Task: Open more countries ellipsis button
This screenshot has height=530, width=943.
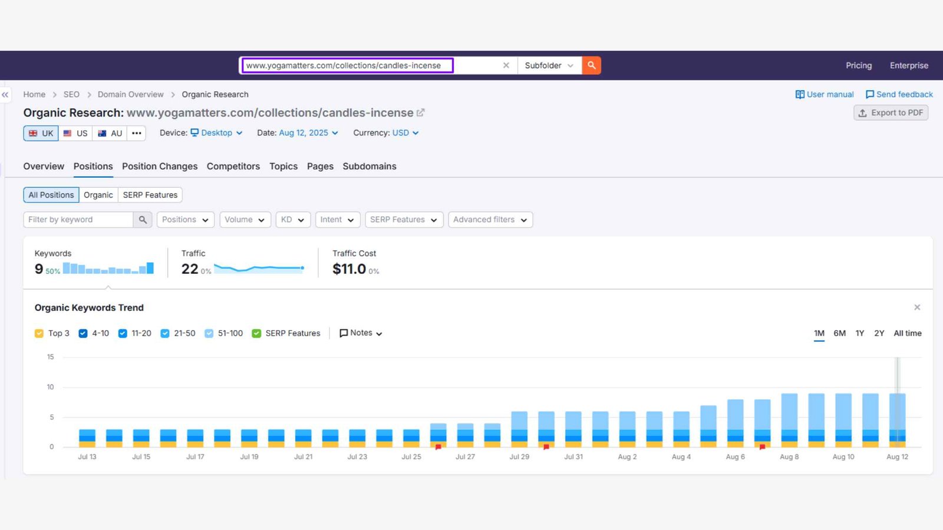Action: [x=137, y=133]
